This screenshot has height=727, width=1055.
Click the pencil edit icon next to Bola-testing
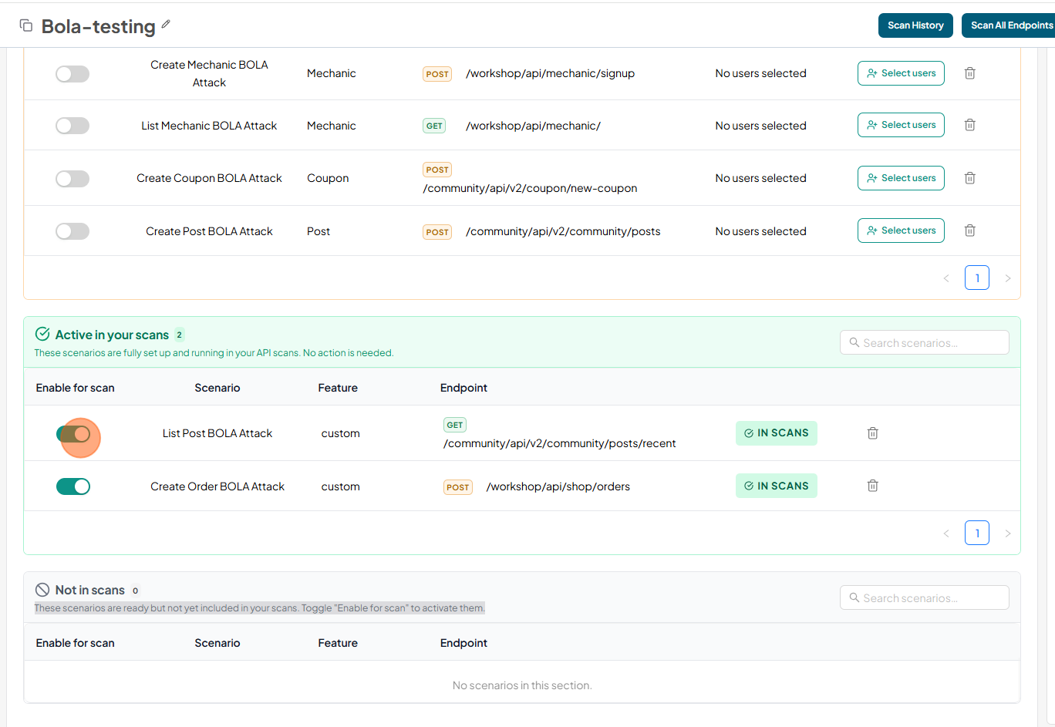click(x=166, y=25)
